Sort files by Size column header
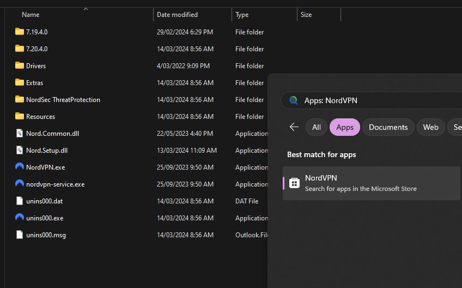Viewport: 462px width, 288px height. 306,15
